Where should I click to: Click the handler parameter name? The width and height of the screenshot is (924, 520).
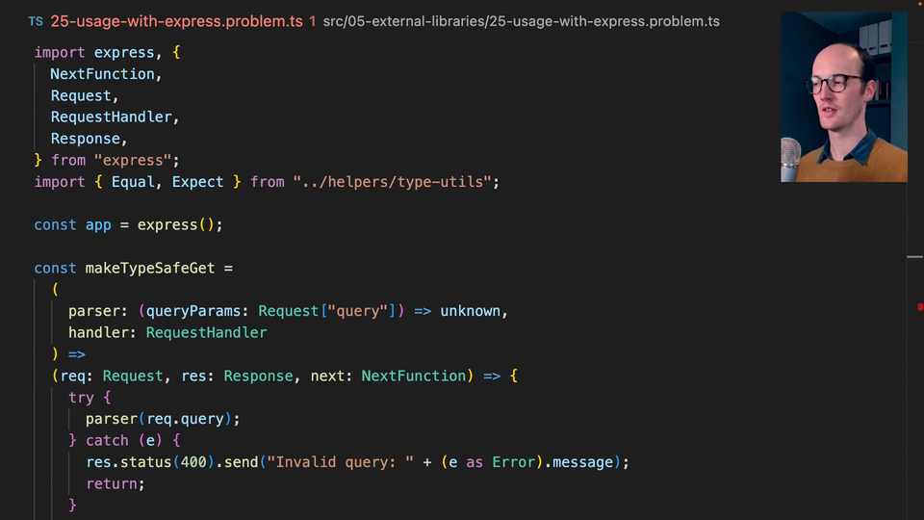(x=102, y=332)
